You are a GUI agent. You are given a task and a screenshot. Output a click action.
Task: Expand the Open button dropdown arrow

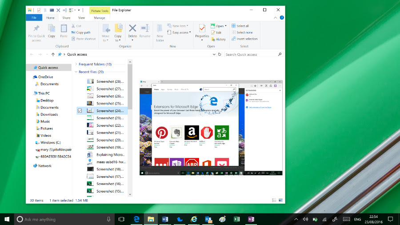tap(225, 26)
